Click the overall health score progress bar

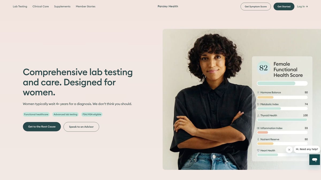[282, 83]
